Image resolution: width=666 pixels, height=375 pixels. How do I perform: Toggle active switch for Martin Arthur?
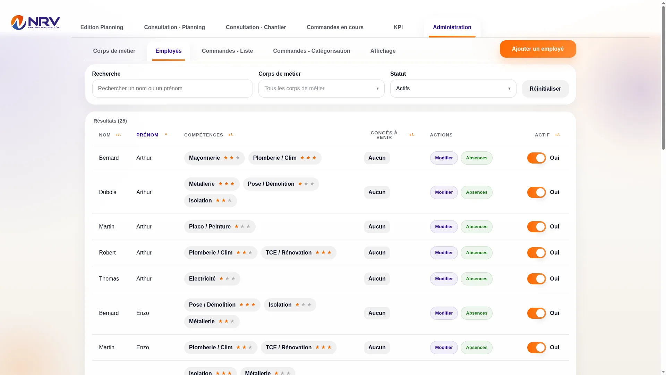(536, 227)
